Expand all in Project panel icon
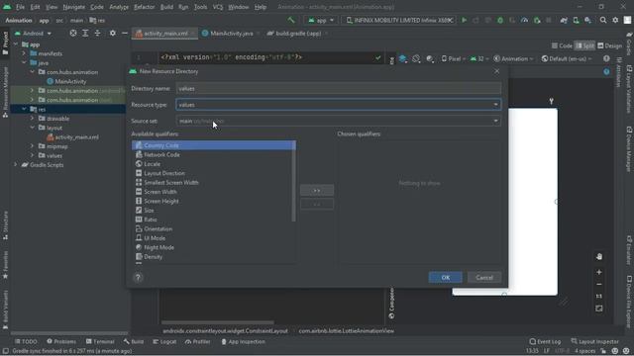The height and width of the screenshot is (356, 634). point(85,33)
